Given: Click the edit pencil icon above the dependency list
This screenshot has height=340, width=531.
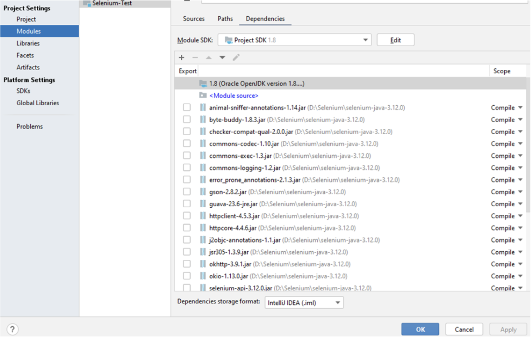Looking at the screenshot, I should pyautogui.click(x=236, y=58).
